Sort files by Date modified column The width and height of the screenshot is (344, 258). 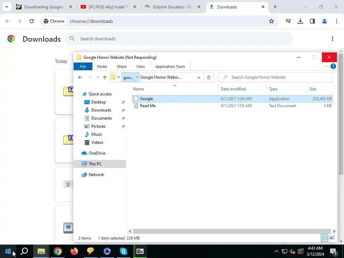tap(243, 89)
